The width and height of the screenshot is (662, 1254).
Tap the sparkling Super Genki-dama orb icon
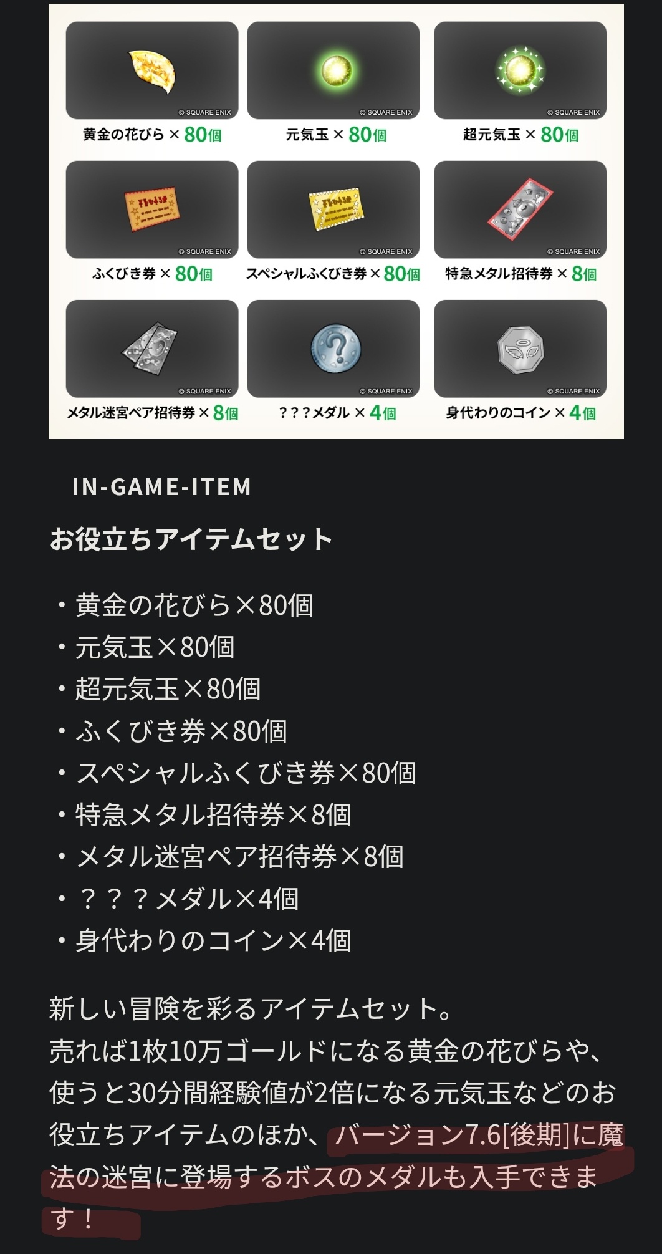520,70
